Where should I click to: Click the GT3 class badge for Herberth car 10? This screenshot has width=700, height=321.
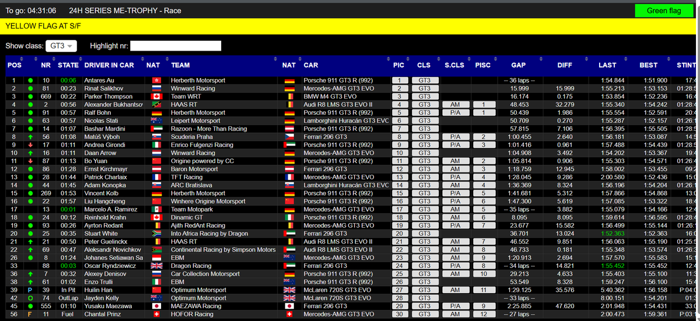[424, 80]
